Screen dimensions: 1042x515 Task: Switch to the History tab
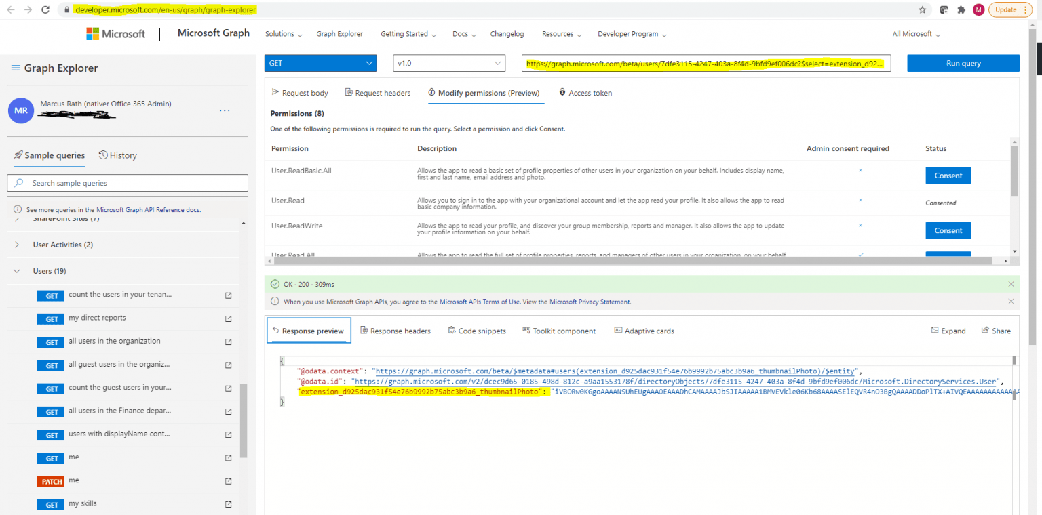[117, 155]
